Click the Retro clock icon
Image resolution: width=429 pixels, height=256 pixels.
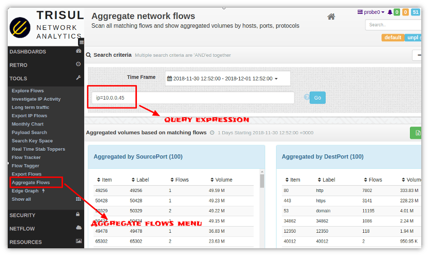(x=78, y=64)
